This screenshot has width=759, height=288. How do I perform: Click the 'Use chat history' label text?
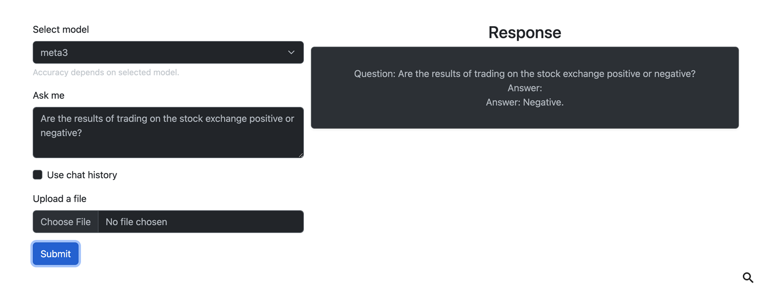pos(82,175)
